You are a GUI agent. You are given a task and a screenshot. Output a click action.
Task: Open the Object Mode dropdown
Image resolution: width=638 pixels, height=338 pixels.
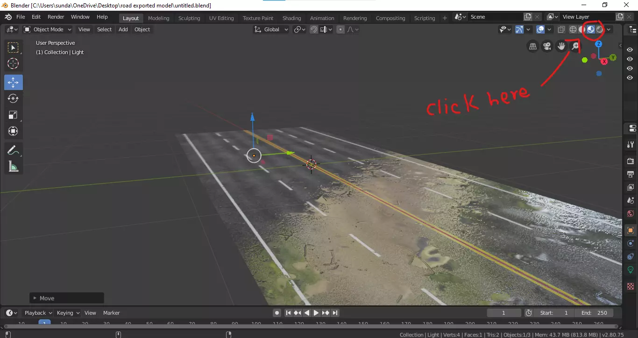pos(48,29)
